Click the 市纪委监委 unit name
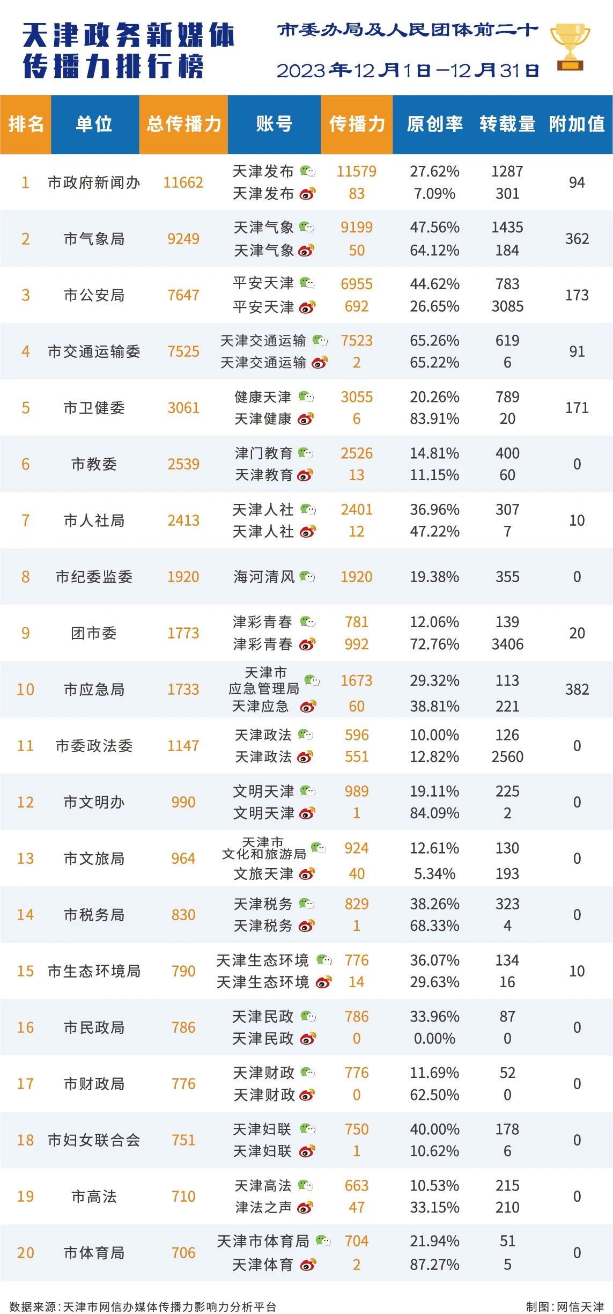The image size is (613, 1314). (x=94, y=577)
